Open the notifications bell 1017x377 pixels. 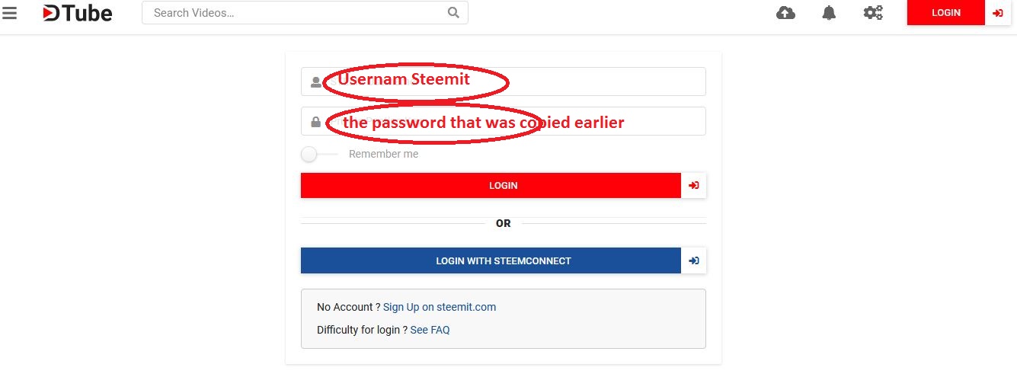point(829,13)
